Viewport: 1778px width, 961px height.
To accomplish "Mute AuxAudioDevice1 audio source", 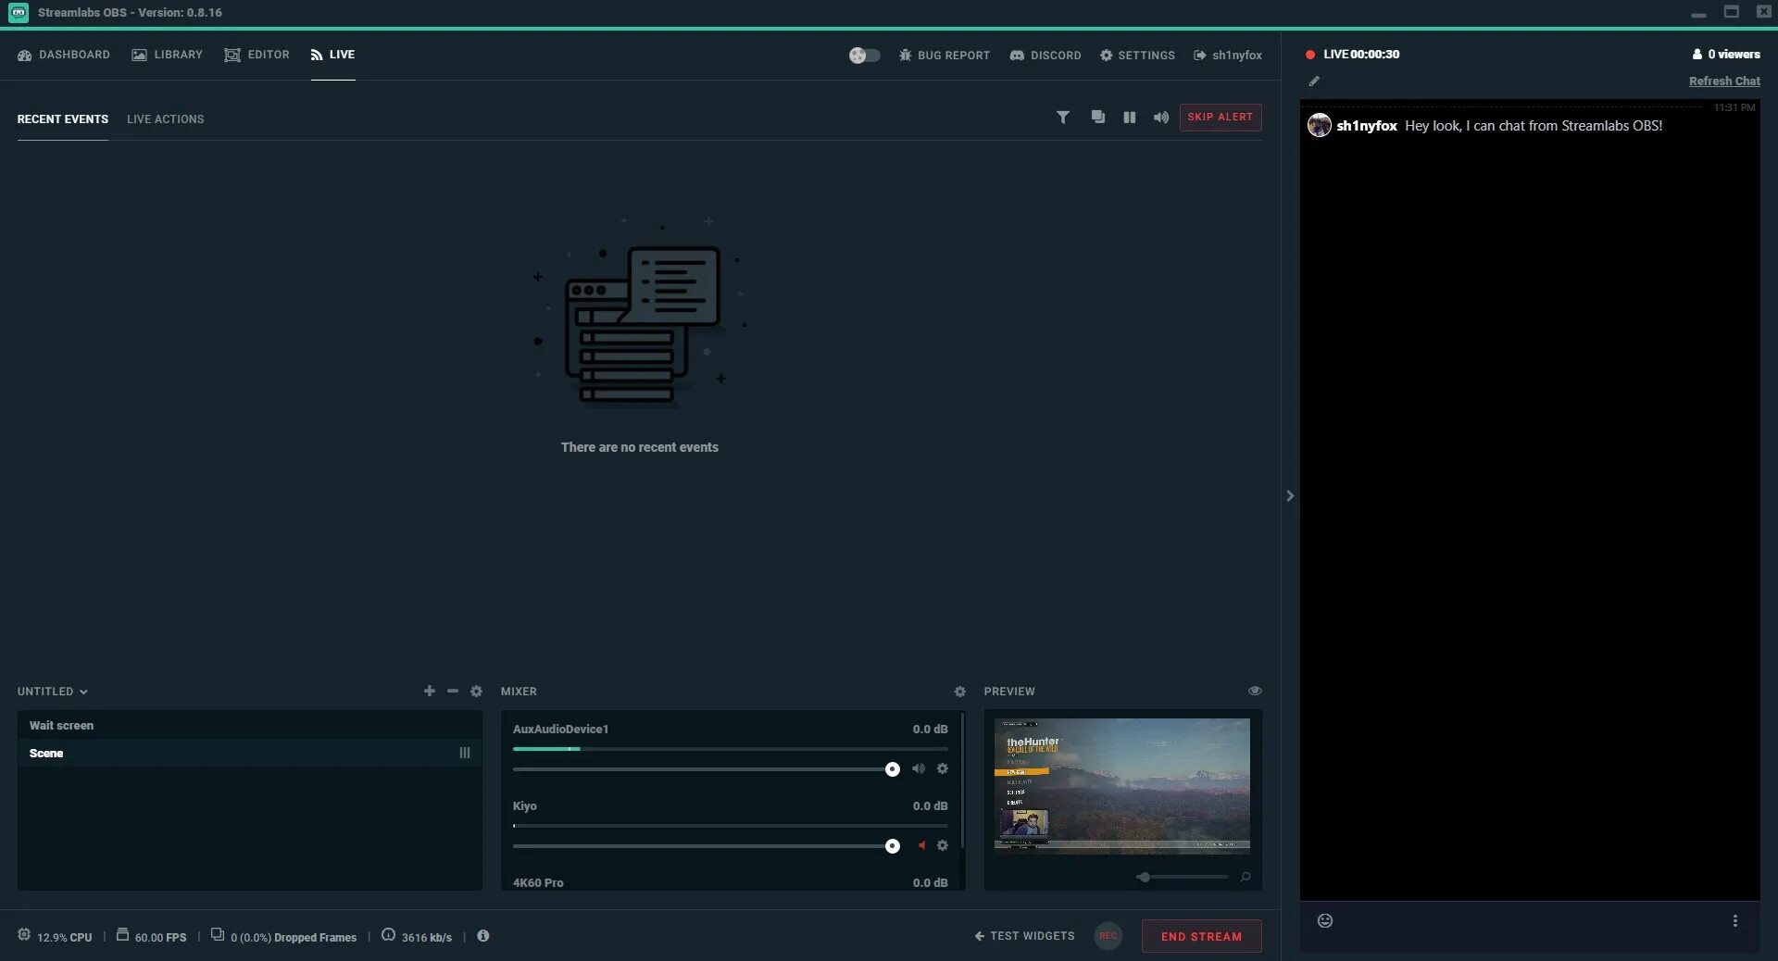I will click(919, 769).
